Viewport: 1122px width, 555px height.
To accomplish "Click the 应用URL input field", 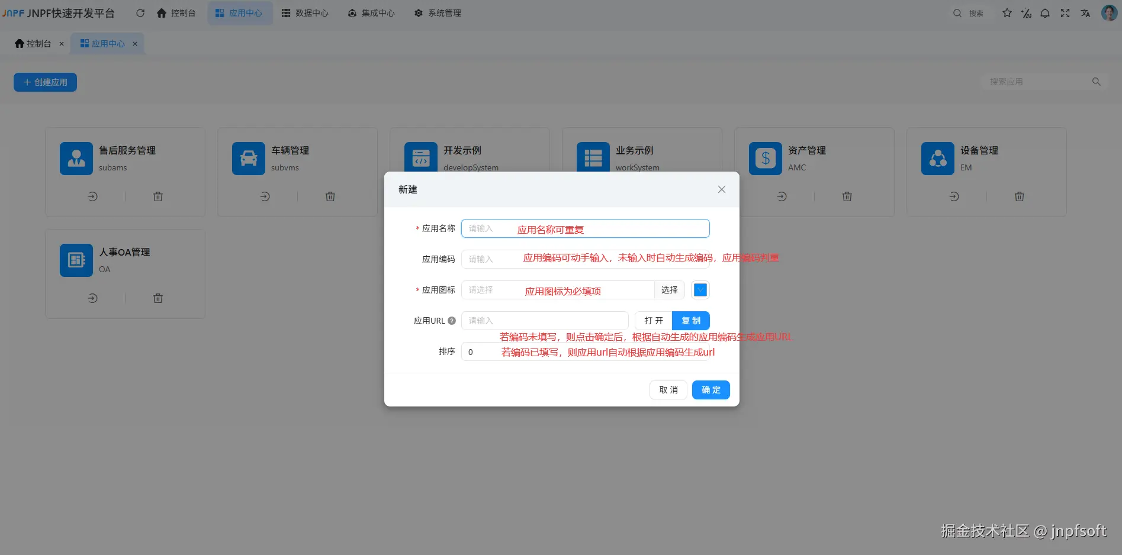I will click(x=545, y=321).
